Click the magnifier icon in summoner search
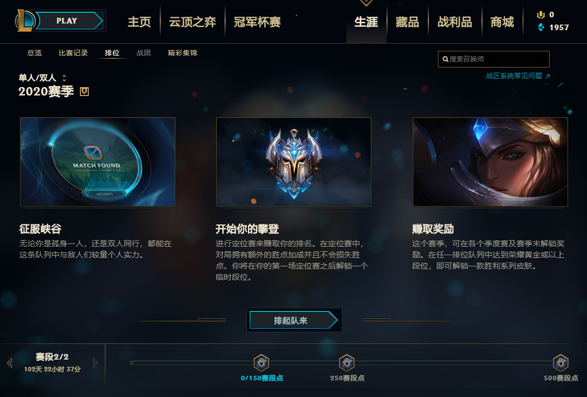 point(446,59)
